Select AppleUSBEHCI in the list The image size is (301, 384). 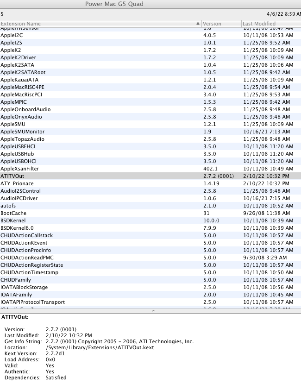[x=150, y=146]
